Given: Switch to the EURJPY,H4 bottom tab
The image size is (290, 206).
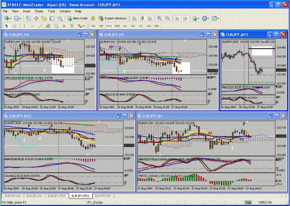Looking at the screenshot, I should [x=13, y=196].
